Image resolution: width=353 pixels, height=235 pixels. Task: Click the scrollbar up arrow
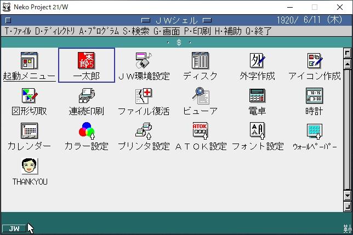point(348,65)
